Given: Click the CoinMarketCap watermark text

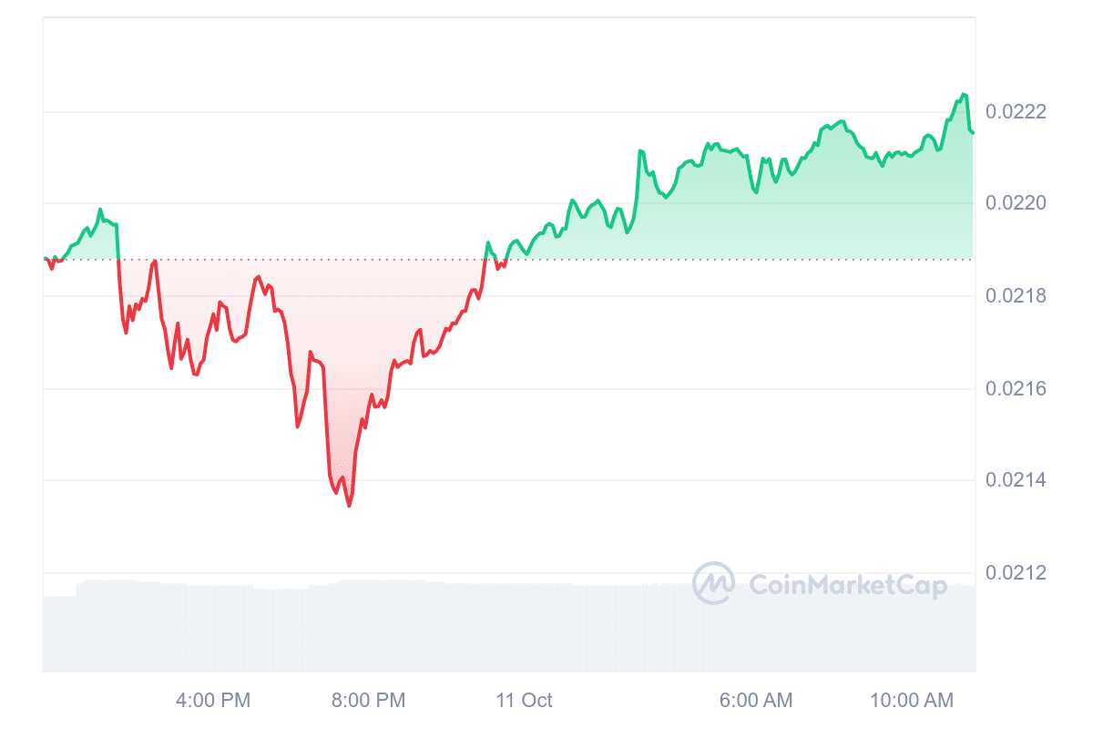Looking at the screenshot, I should [847, 585].
